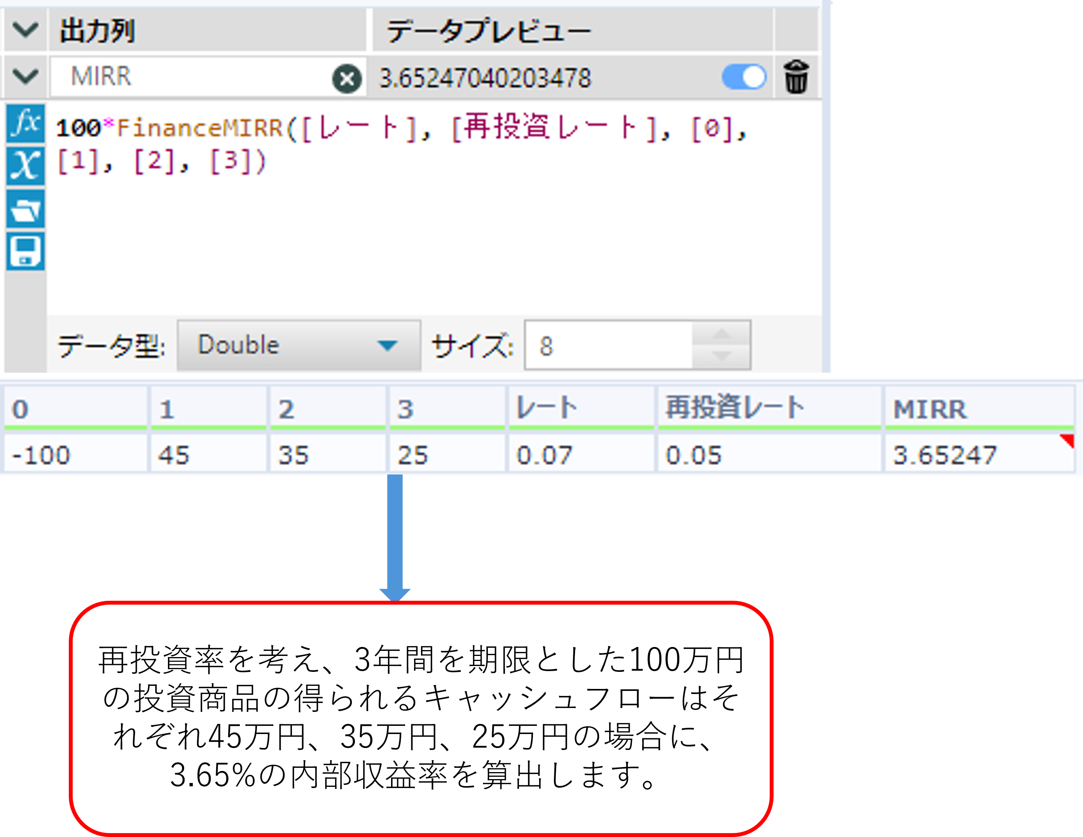The height and width of the screenshot is (837, 1083).
Task: Click into the FinanceMIRR expression editor
Action: pyautogui.click(x=431, y=223)
